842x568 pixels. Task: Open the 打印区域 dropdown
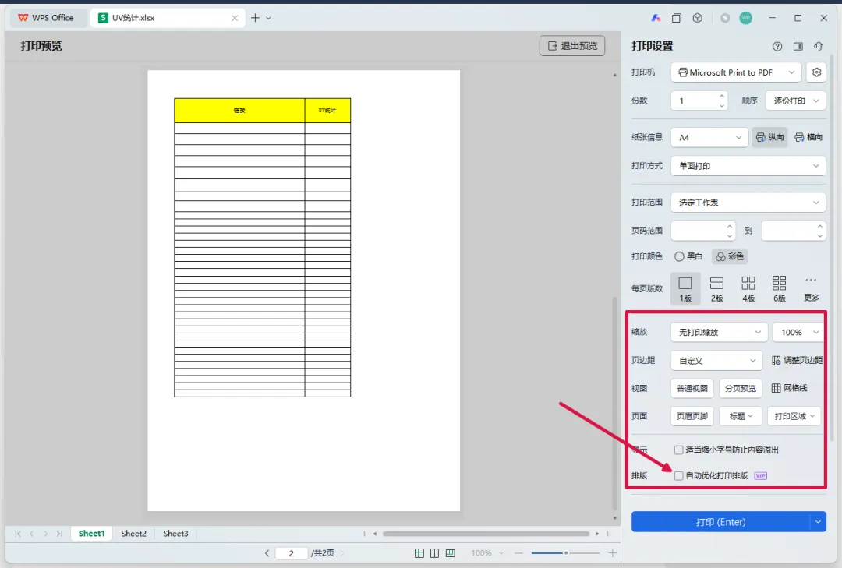point(794,416)
